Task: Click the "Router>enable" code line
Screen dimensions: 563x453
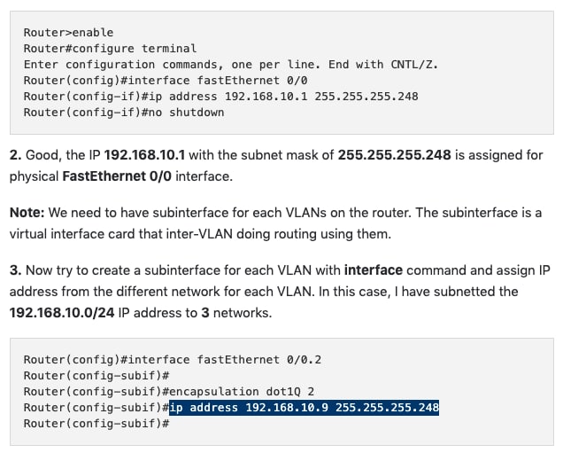Action: coord(68,33)
